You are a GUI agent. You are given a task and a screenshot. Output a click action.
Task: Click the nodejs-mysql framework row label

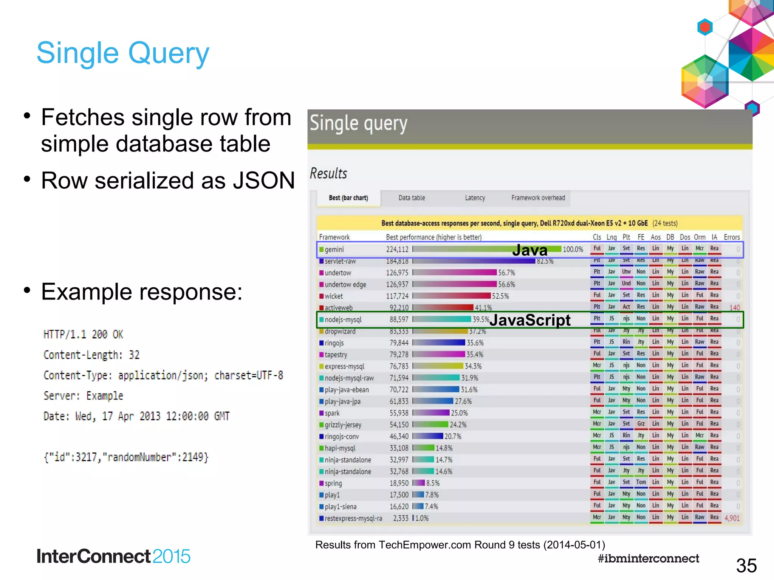[343, 320]
